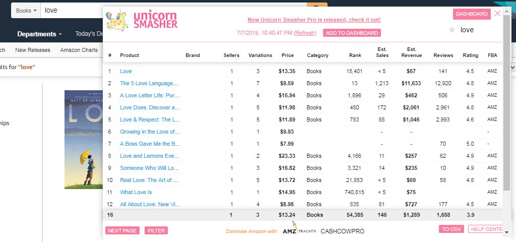Screen dimensions: 516x242
Task: Select the 12,920 reviews value
Action: point(442,83)
